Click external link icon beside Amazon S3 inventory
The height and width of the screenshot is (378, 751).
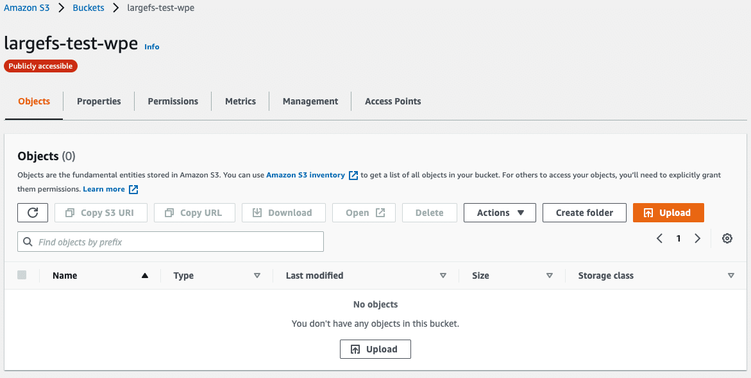353,176
